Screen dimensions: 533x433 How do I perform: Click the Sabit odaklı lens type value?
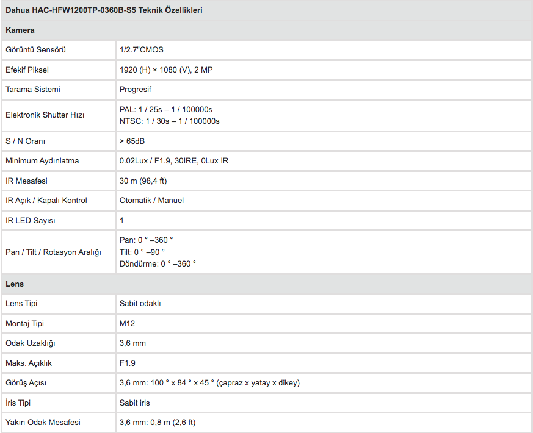coord(140,304)
